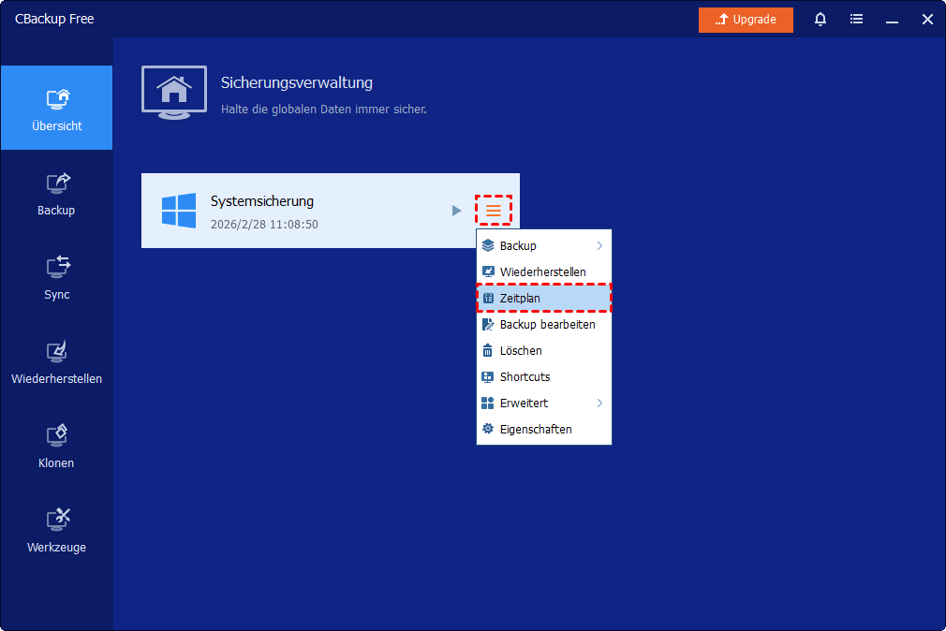Select the Systemsicherung backup task card
Image resolution: width=946 pixels, height=631 pixels.
pyautogui.click(x=300, y=211)
